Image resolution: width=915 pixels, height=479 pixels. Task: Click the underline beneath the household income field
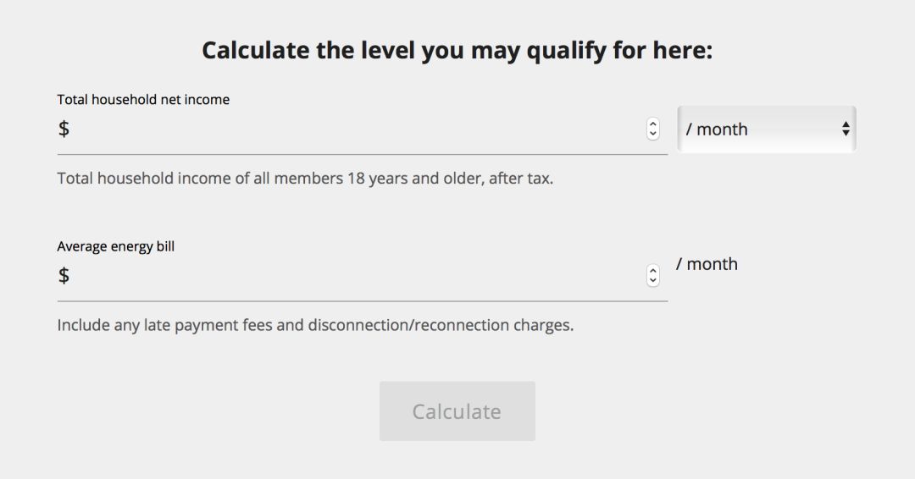362,154
